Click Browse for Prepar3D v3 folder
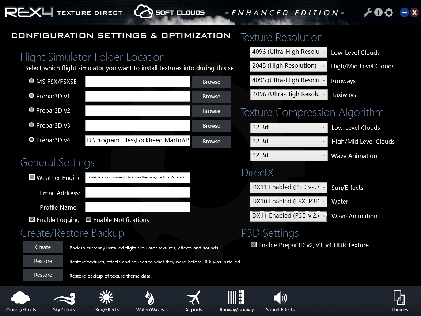The image size is (421, 316). coord(211,126)
